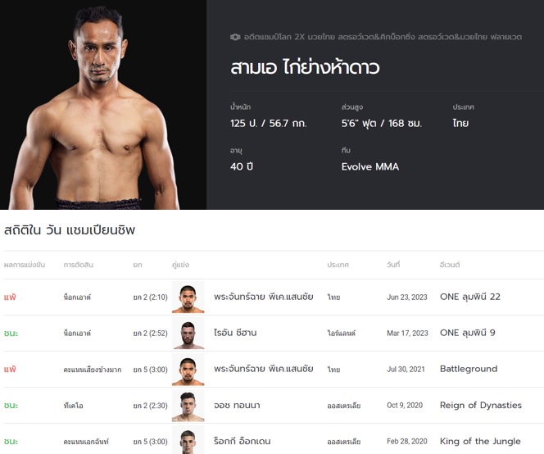
Task: Open ไรอัน ชีฮาน fighter name link
Action: (x=235, y=333)
